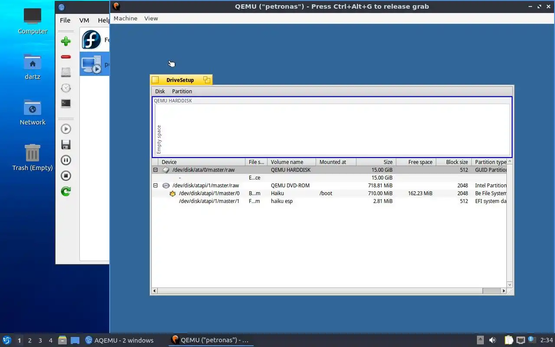
Task: Select the Fedora VM entry in AQEMU list
Action: [x=95, y=40]
